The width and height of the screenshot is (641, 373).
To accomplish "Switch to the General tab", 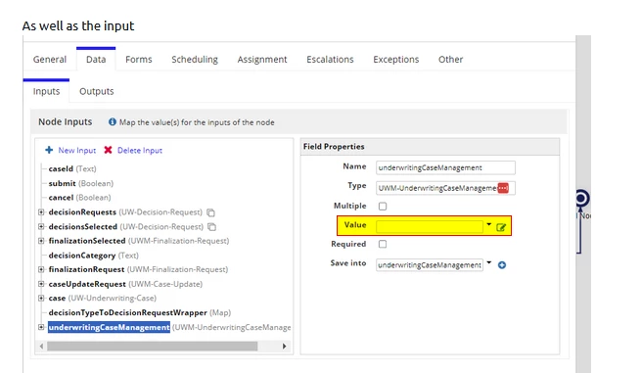I will (50, 60).
